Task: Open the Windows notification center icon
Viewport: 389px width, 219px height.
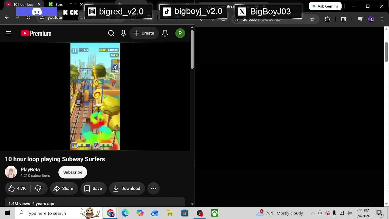Action: coord(380,213)
